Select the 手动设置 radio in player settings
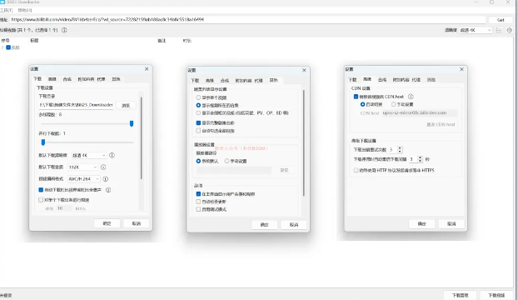Image resolution: width=518 pixels, height=300 pixels. (227, 161)
